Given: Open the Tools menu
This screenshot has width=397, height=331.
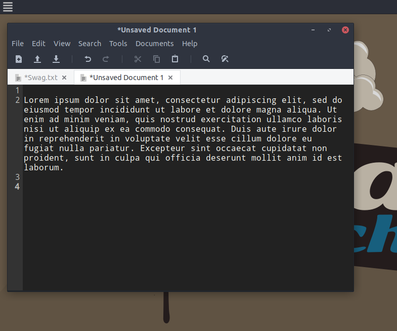Looking at the screenshot, I should (x=118, y=44).
